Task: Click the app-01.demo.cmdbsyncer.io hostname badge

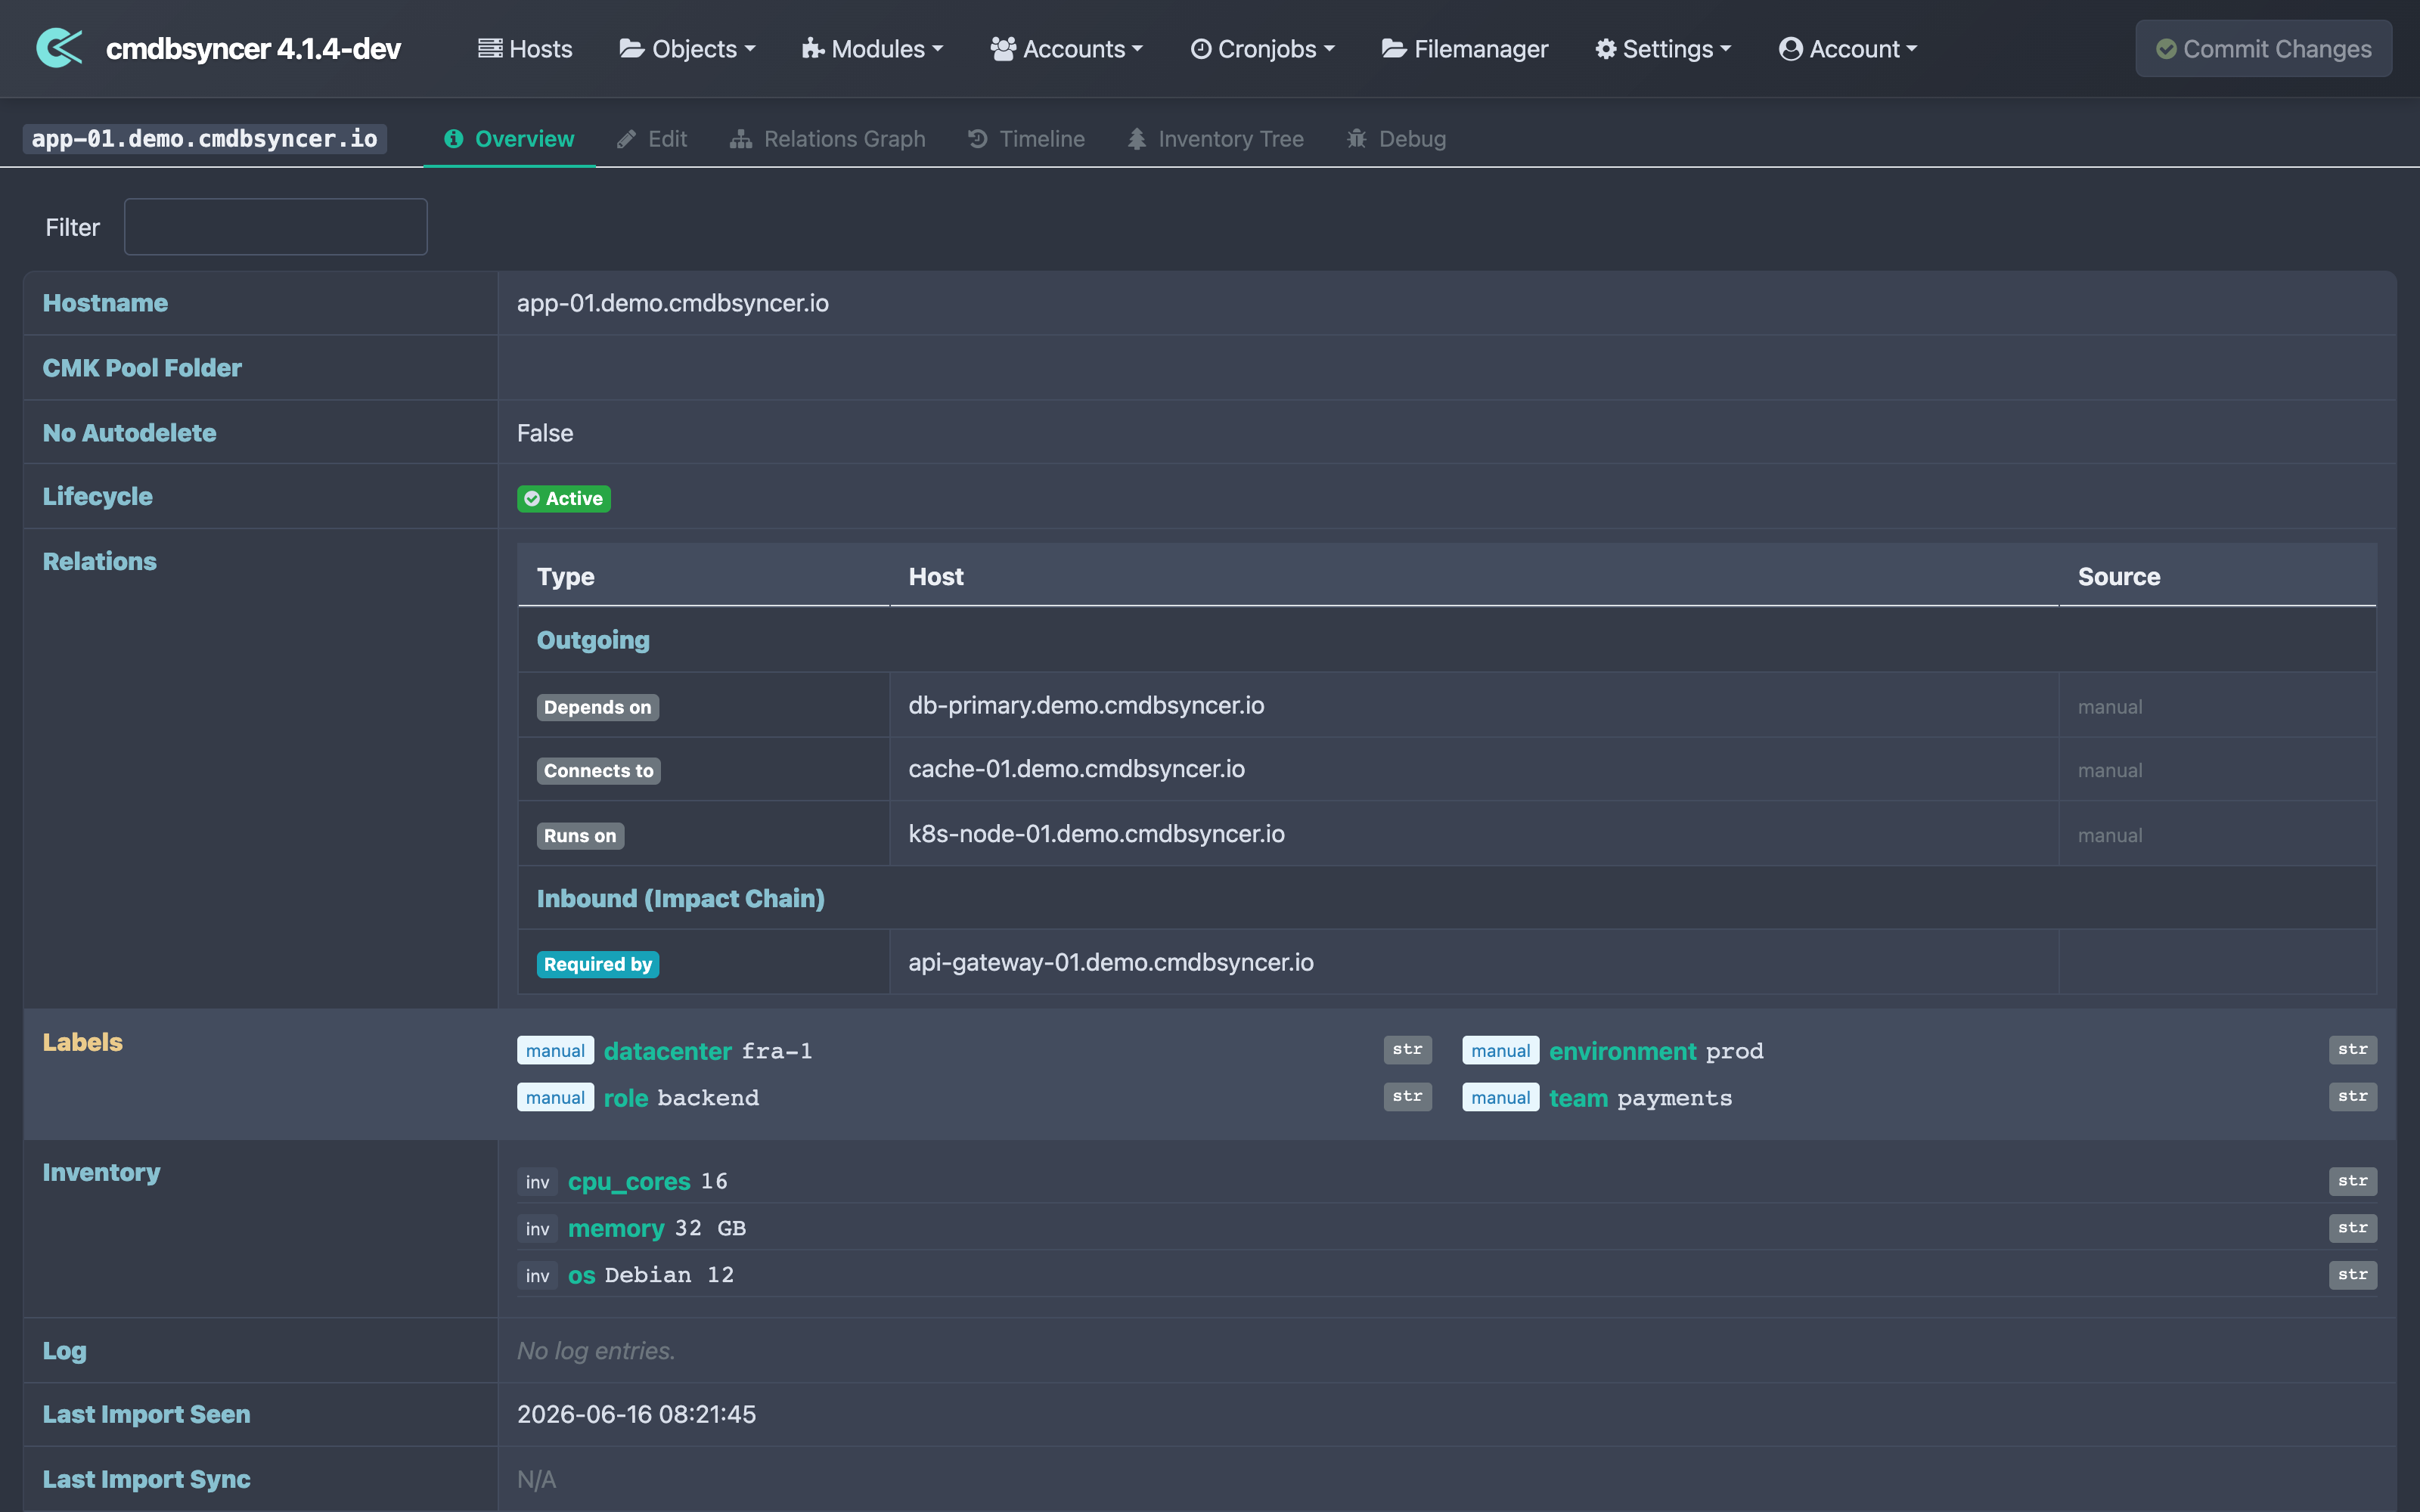Action: 204,139
